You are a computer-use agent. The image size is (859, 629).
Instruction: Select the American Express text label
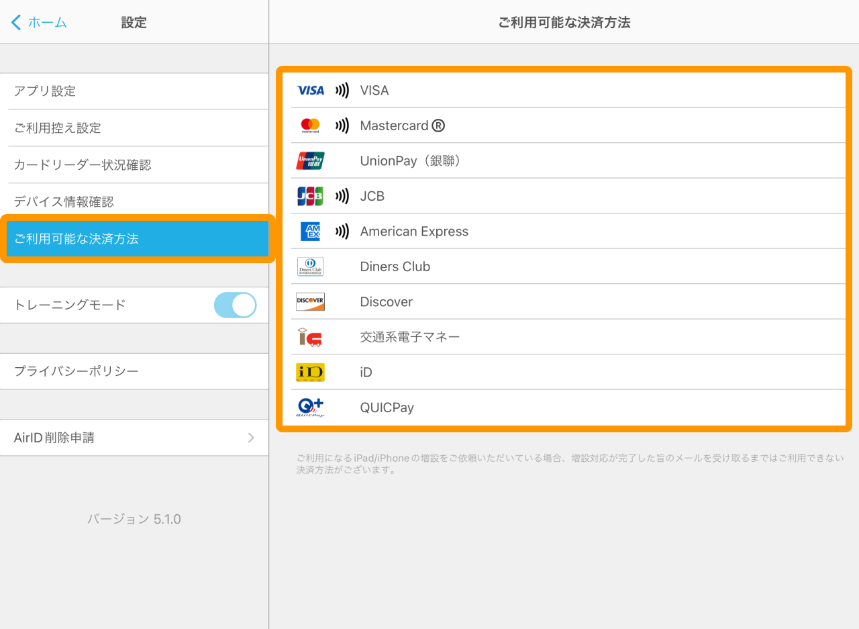414,232
